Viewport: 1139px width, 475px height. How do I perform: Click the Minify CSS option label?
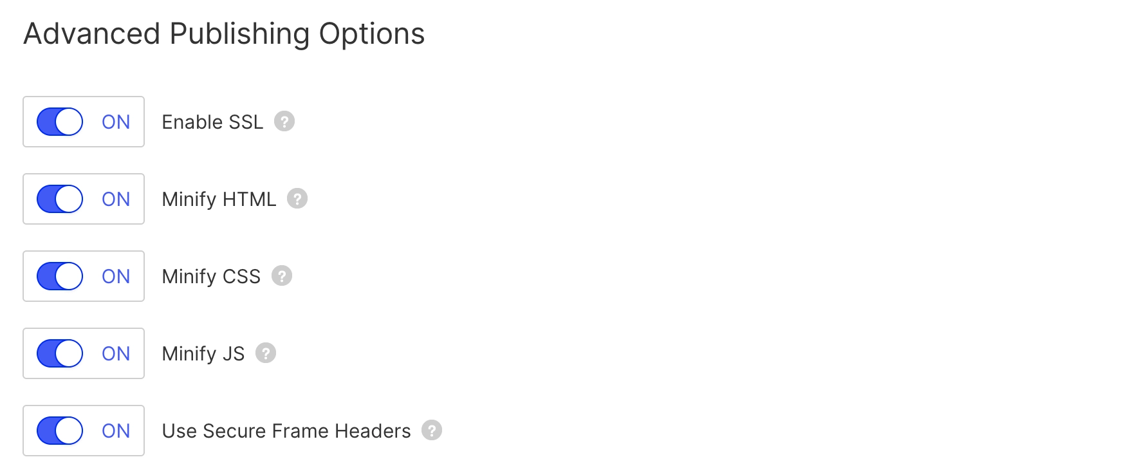211,276
